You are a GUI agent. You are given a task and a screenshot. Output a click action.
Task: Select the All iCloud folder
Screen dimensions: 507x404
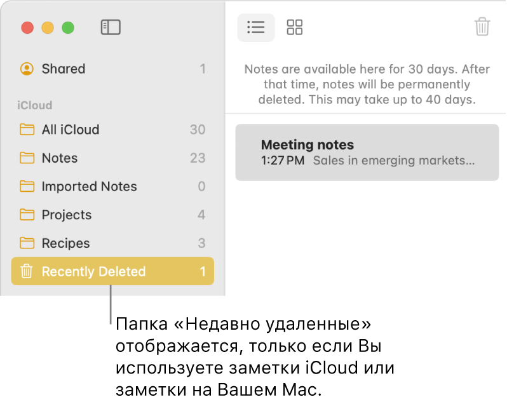point(112,130)
